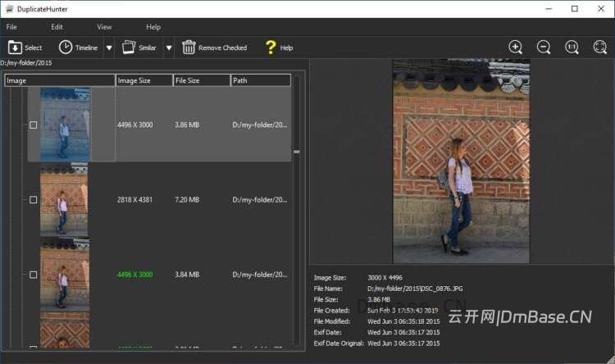Image resolution: width=615 pixels, height=364 pixels.
Task: Open the Help menu
Action: pyautogui.click(x=153, y=27)
